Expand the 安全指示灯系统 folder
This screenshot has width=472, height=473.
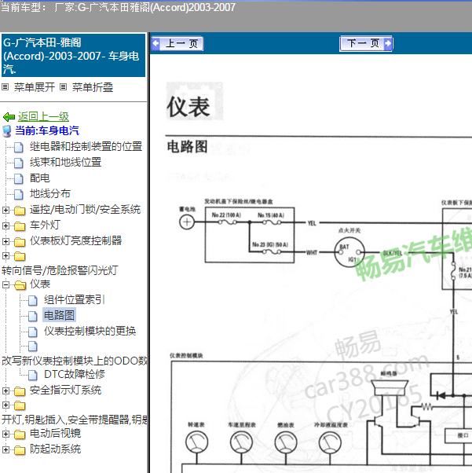pyautogui.click(x=5, y=391)
